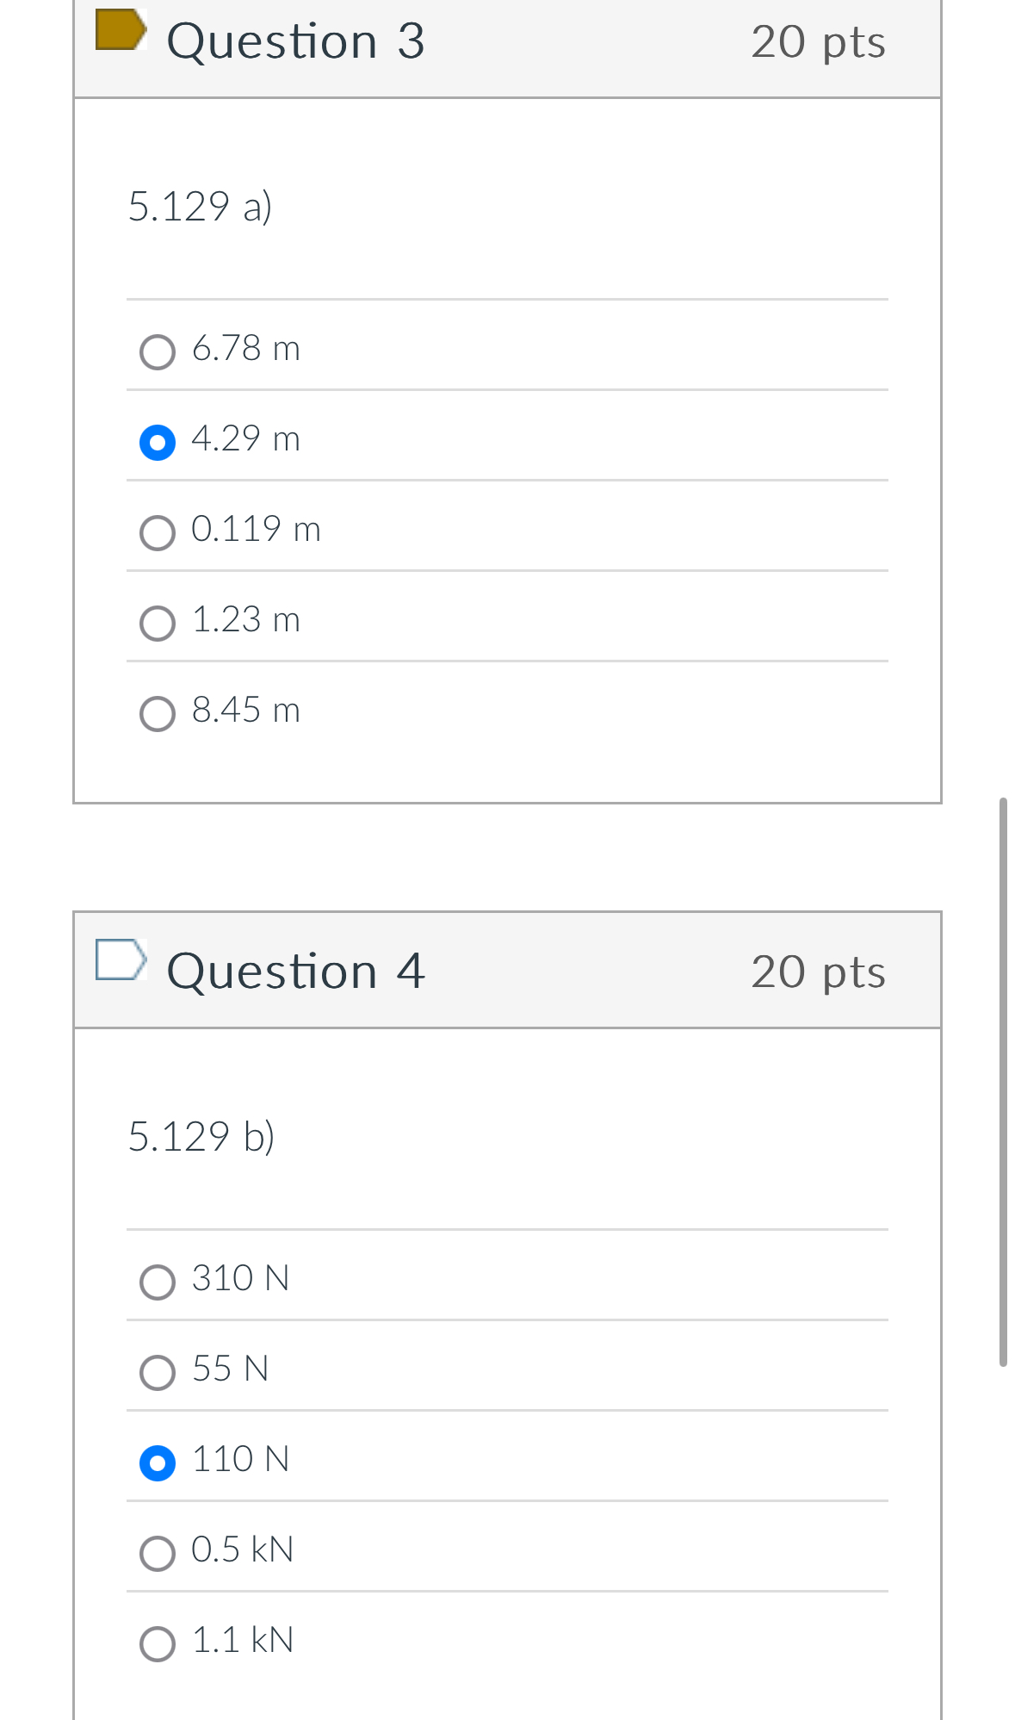
Task: Pick the 1.23 m answer
Action: (x=157, y=623)
